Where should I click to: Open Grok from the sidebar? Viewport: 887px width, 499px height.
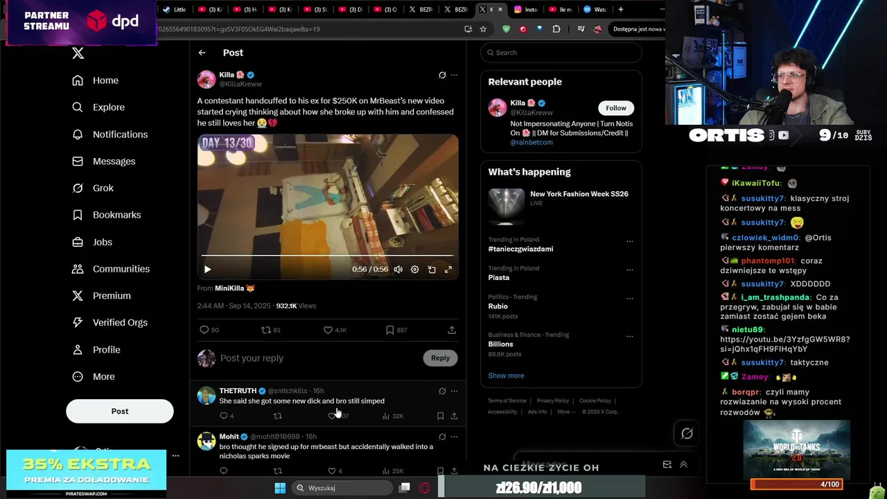pyautogui.click(x=93, y=188)
